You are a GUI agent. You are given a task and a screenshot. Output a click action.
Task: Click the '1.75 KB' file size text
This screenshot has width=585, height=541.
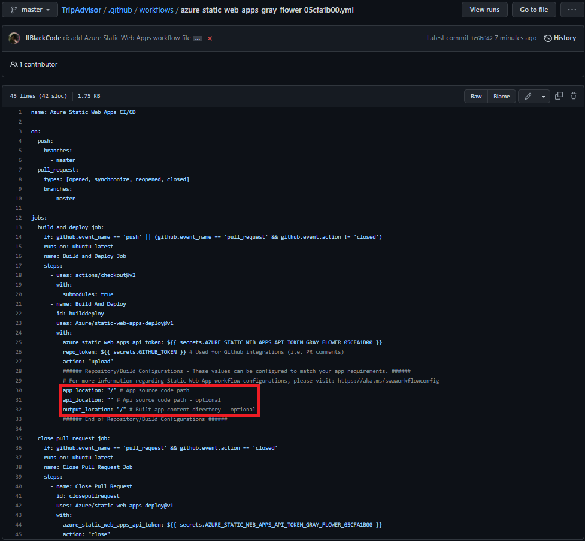(89, 96)
